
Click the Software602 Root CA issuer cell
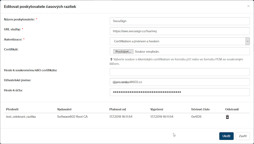point(72,117)
